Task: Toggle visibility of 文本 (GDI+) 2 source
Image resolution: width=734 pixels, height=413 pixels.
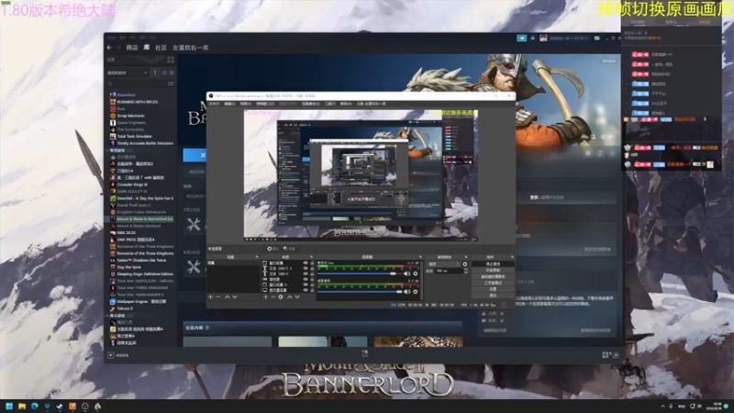Action: [306, 268]
